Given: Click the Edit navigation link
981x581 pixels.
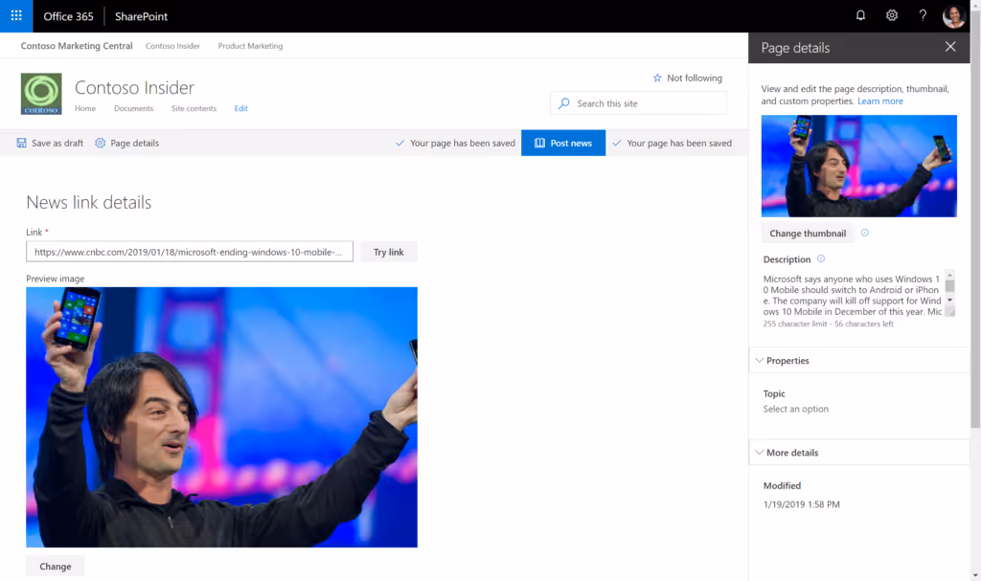Looking at the screenshot, I should [240, 108].
